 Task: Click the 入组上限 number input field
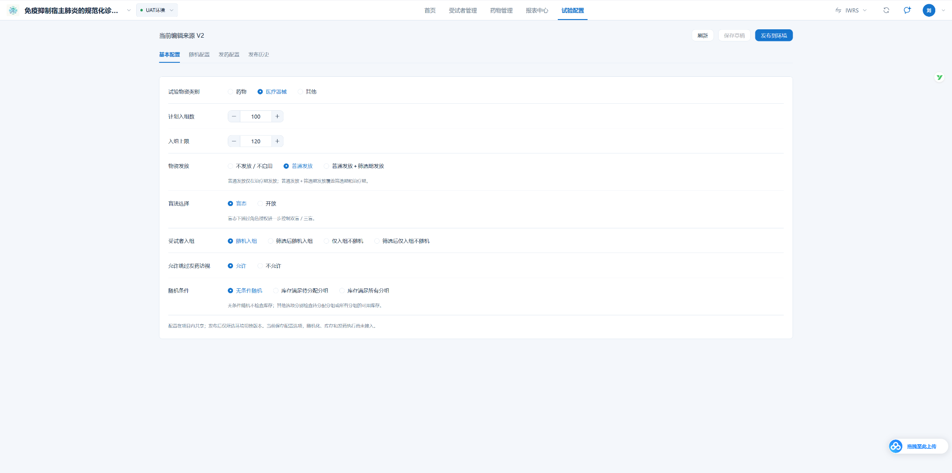coord(256,141)
